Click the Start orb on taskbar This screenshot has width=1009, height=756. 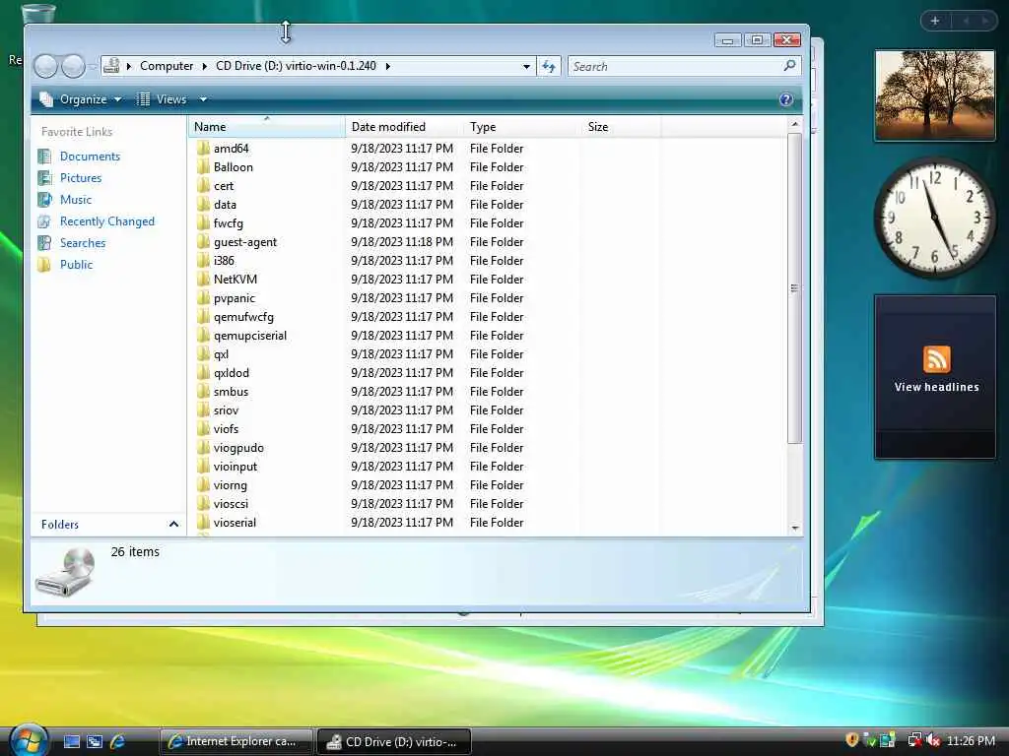click(x=28, y=740)
